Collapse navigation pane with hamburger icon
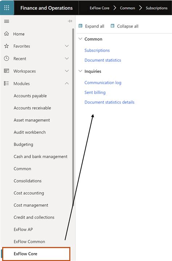Screen dimensions: 172x261 pos(7,21)
